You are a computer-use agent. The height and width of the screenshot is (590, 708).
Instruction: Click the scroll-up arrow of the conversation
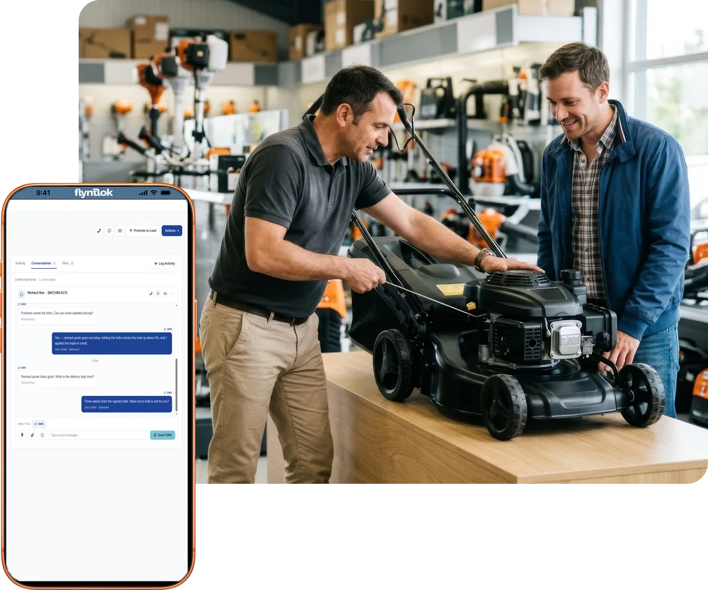point(176,305)
